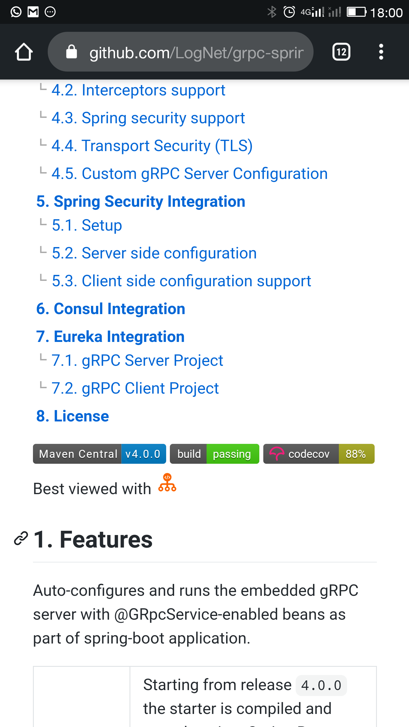Tap the 18:00 clock in status bar

tap(386, 12)
